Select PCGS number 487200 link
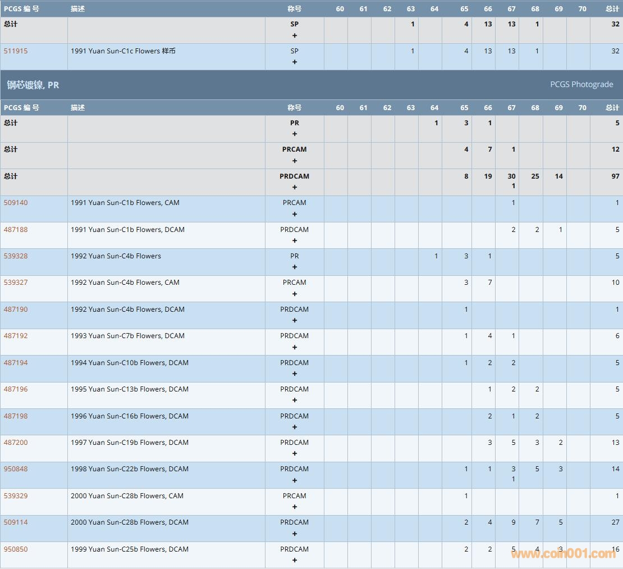The height and width of the screenshot is (569, 623). click(16, 443)
